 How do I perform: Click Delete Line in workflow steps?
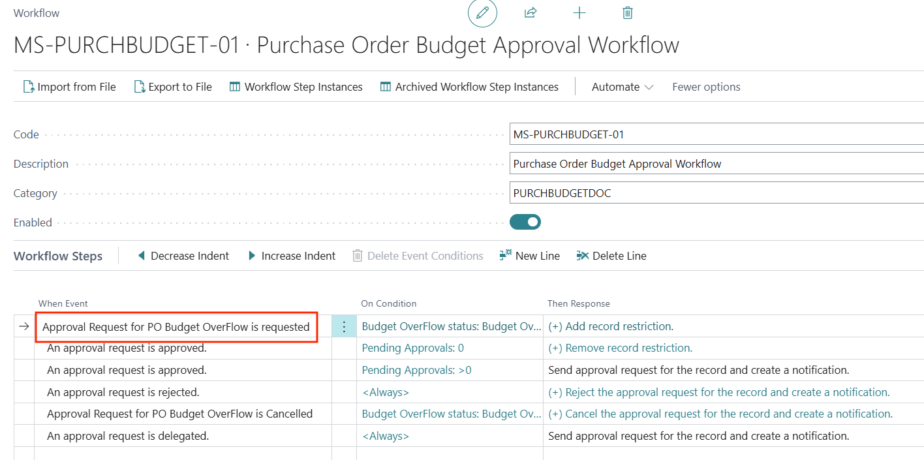[611, 256]
